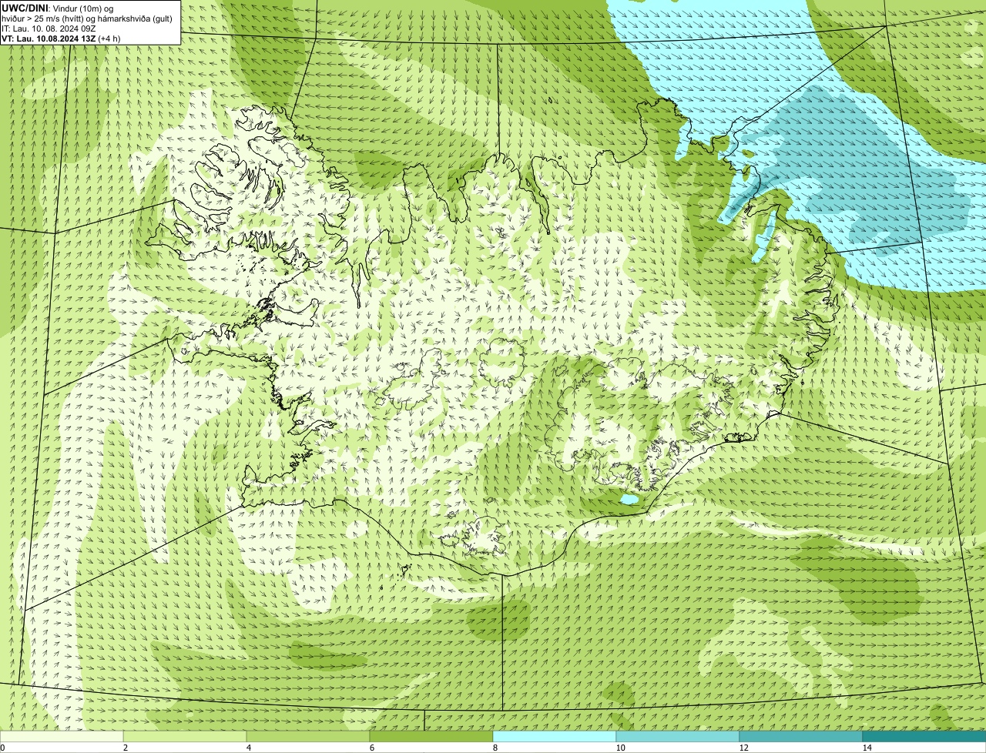The width and height of the screenshot is (986, 753).
Task: Click the '8' label on the color scale
Action: point(495,748)
